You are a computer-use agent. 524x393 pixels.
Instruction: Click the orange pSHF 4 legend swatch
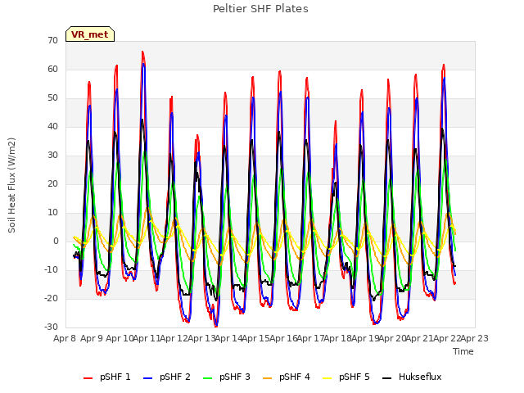pyautogui.click(x=268, y=378)
